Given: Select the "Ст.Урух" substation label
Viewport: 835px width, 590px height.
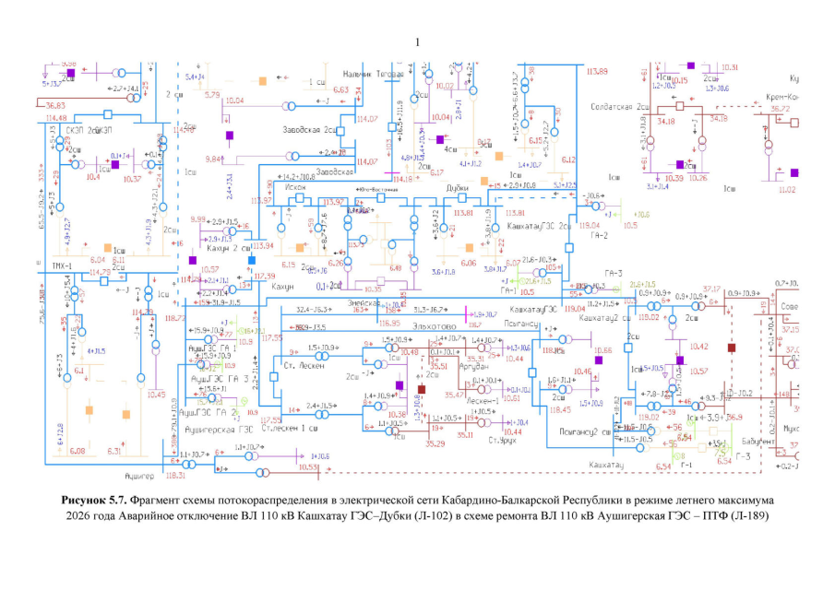Looking at the screenshot, I should point(502,441).
